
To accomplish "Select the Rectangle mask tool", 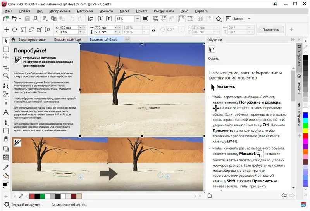I will [6, 49].
